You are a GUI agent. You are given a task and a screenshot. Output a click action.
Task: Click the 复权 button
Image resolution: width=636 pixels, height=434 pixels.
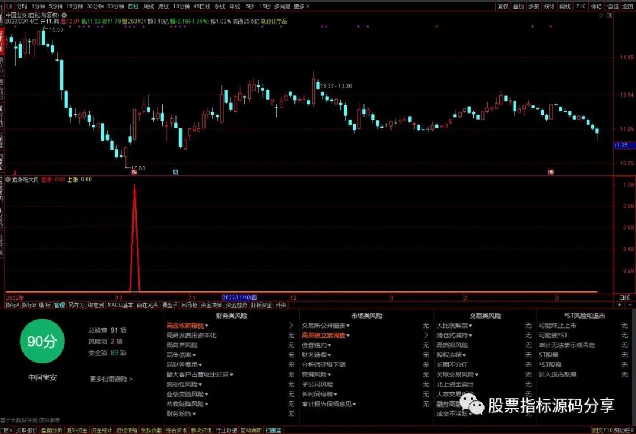(503, 6)
